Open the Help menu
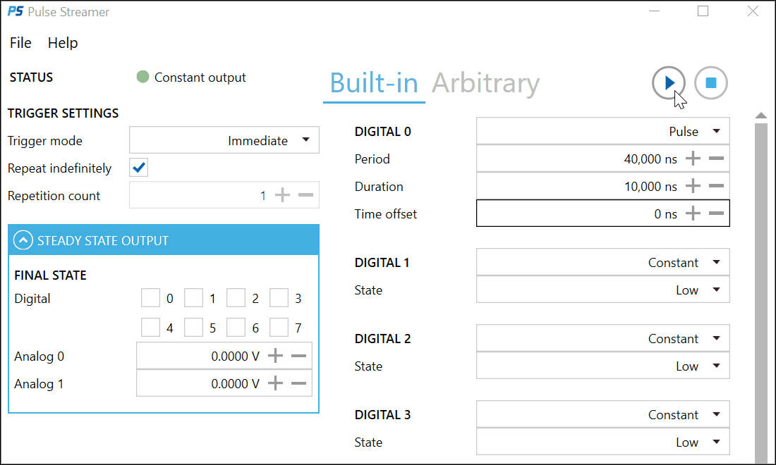The image size is (776, 465). pyautogui.click(x=63, y=43)
